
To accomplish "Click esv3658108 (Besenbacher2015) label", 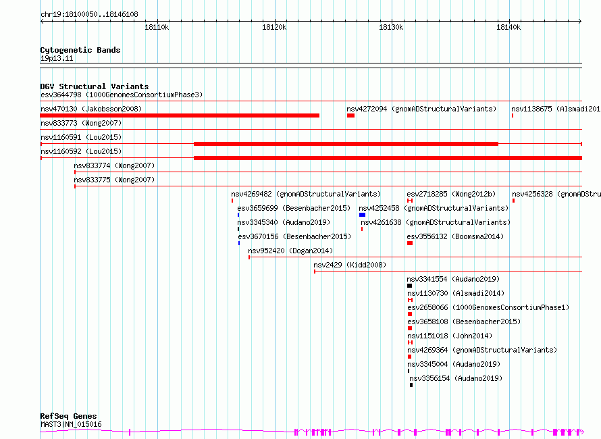I will point(464,321).
